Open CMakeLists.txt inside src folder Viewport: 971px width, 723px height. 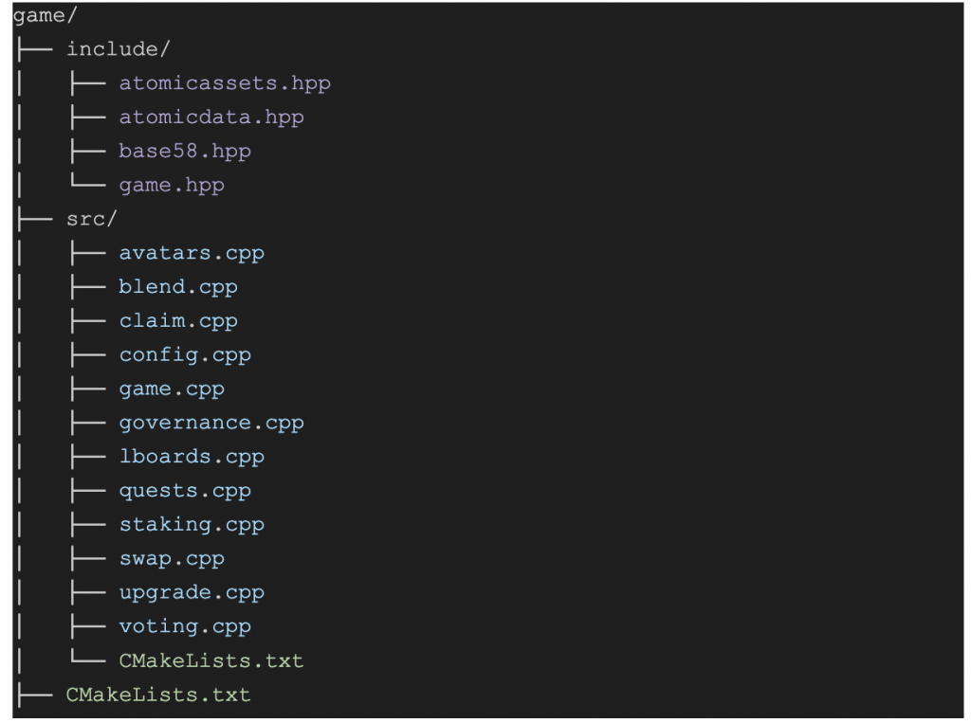[x=211, y=660]
